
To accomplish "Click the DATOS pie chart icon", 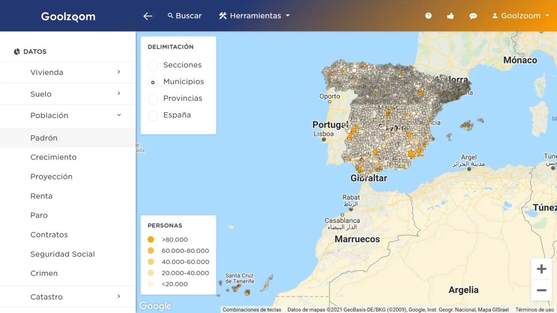I will (x=17, y=51).
